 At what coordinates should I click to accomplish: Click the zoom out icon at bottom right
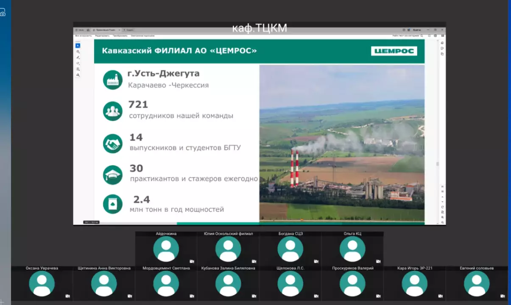tap(442, 222)
